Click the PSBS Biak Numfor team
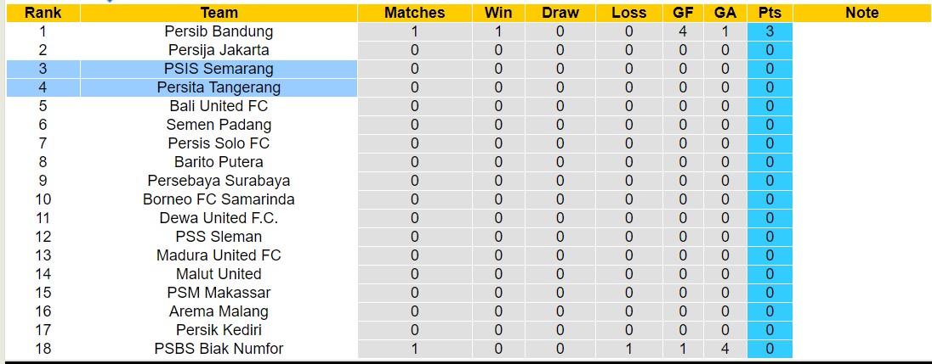The image size is (932, 364). (219, 349)
